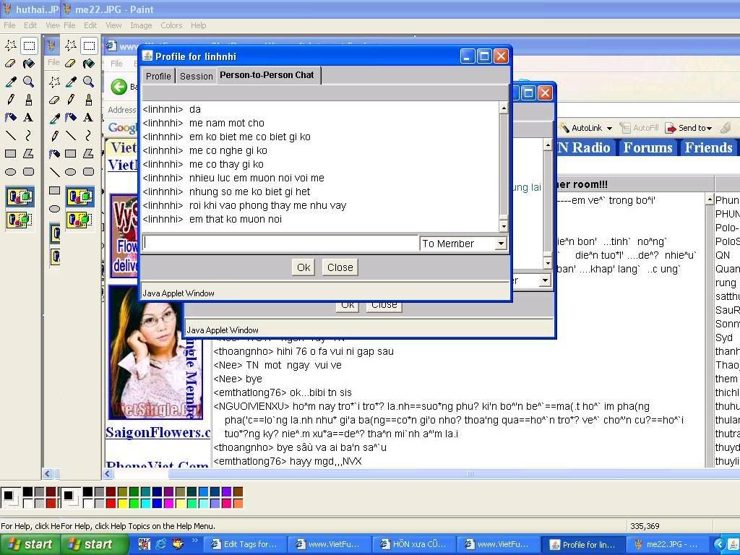The width and height of the screenshot is (740, 555).
Task: Open the Friends tab on the web page
Action: pos(709,147)
